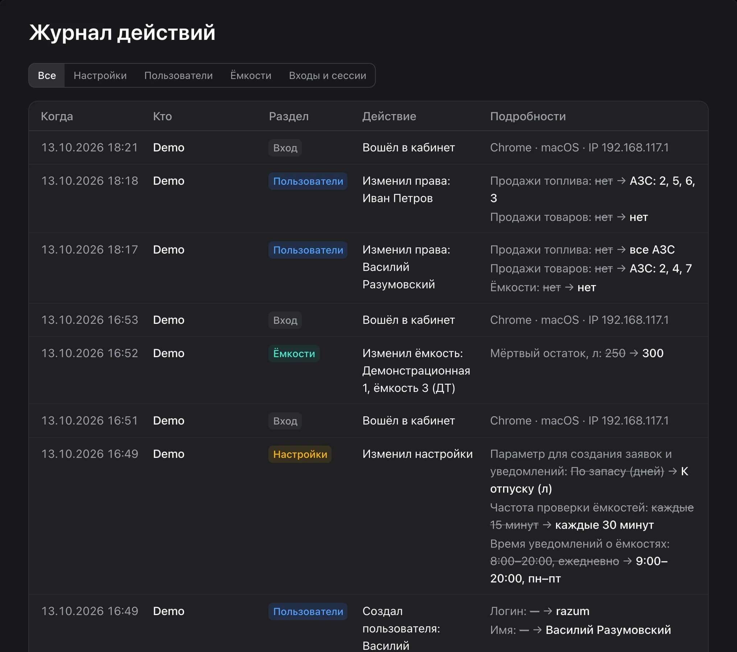This screenshot has height=652, width=737.
Task: Click IP 192.168.117.1 in 18:21 row
Action: pyautogui.click(x=628, y=147)
